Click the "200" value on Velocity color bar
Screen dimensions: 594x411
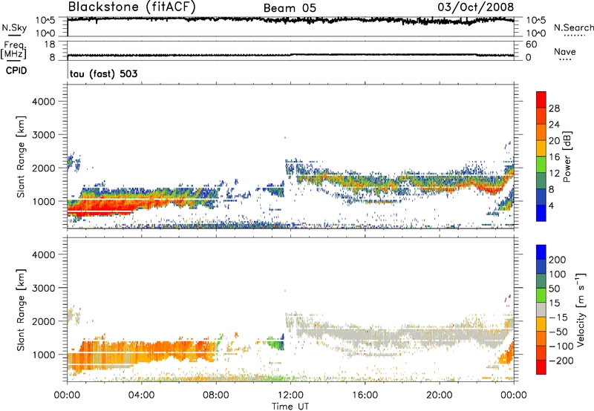(558, 260)
